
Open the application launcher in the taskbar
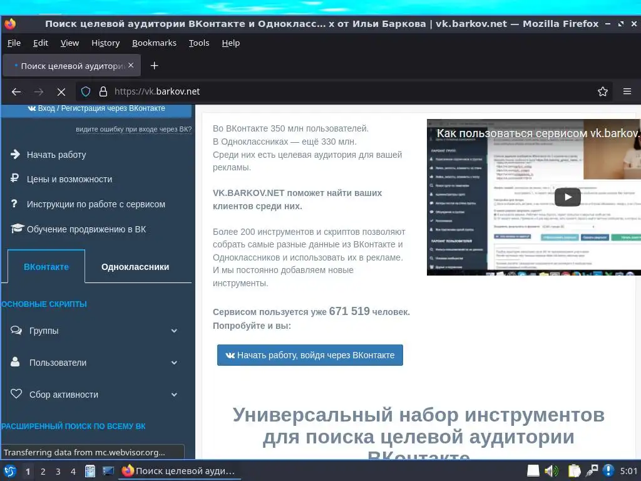[x=10, y=471]
